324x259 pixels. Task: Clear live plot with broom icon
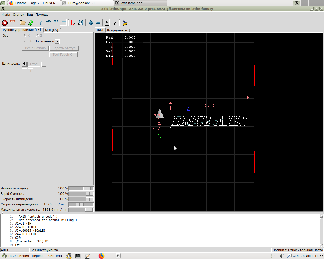(125, 23)
